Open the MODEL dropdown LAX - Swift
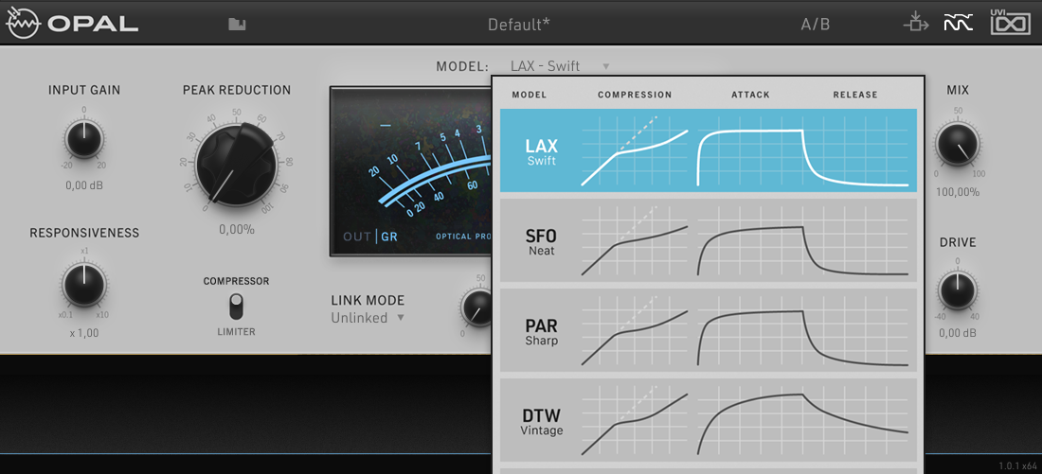The height and width of the screenshot is (474, 1042). pyautogui.click(x=560, y=66)
